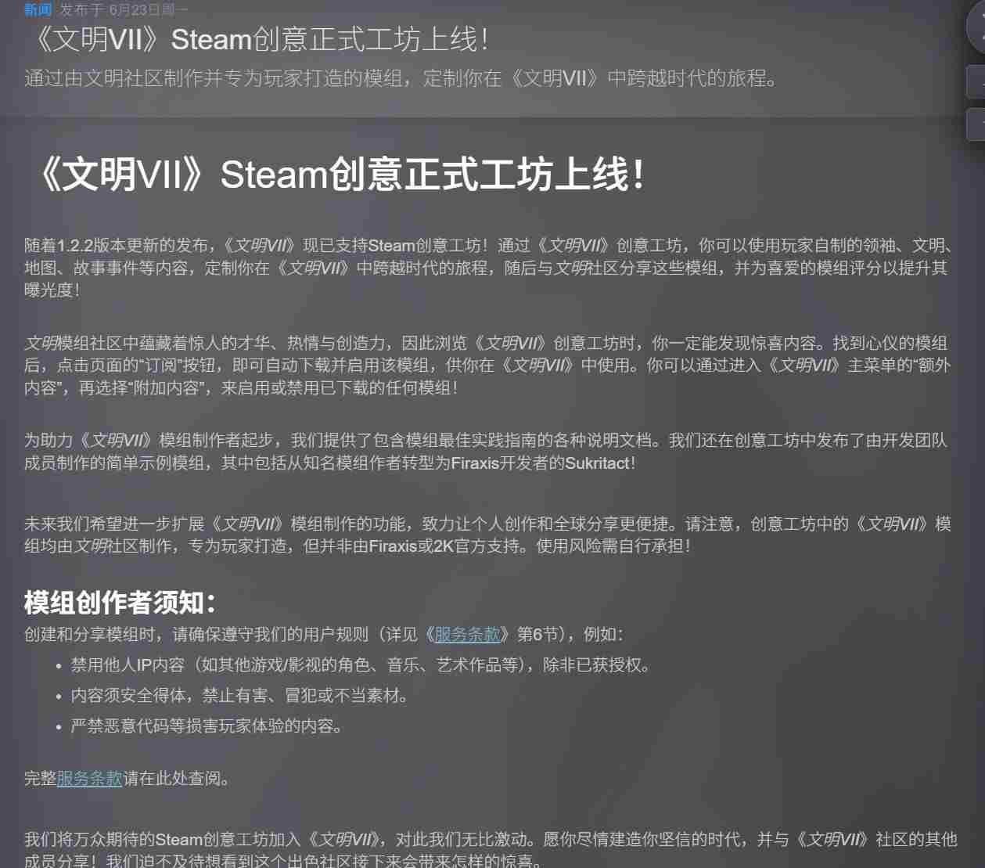Click the 新闻 category tag
Viewport: 985px width, 868px height.
38,9
